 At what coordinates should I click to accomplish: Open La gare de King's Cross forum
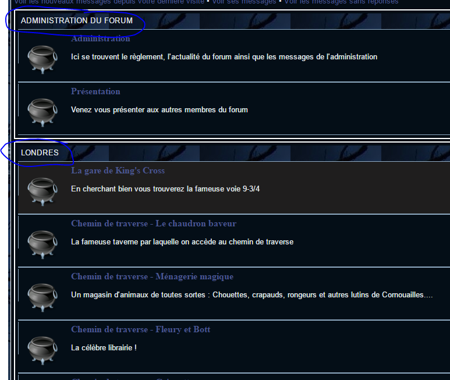[x=118, y=171]
